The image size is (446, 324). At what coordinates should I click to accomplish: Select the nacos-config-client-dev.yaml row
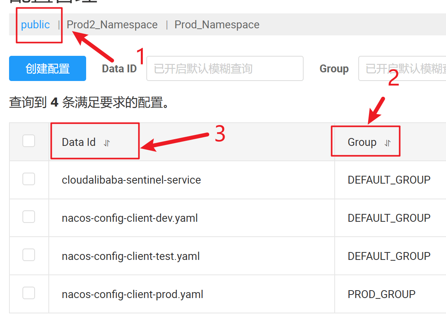click(x=130, y=218)
